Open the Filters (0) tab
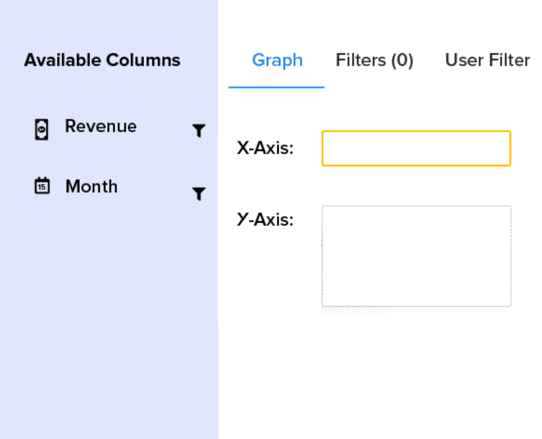 click(374, 61)
